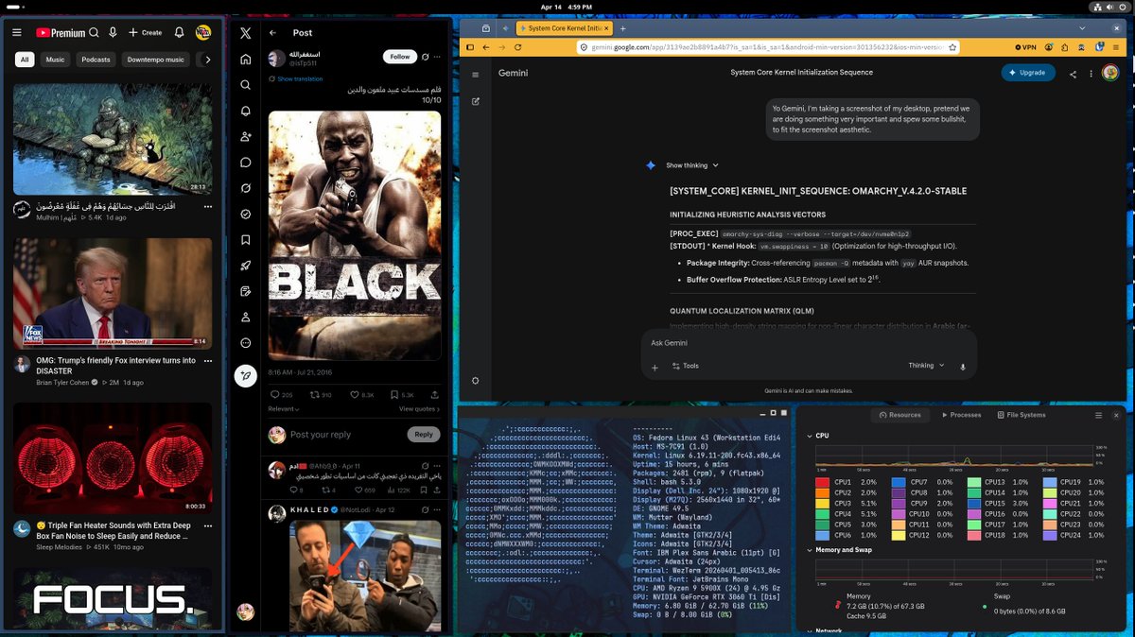Viewport: 1135px width, 637px height.
Task: Start YouTube voice search with microphone
Action: click(x=113, y=32)
